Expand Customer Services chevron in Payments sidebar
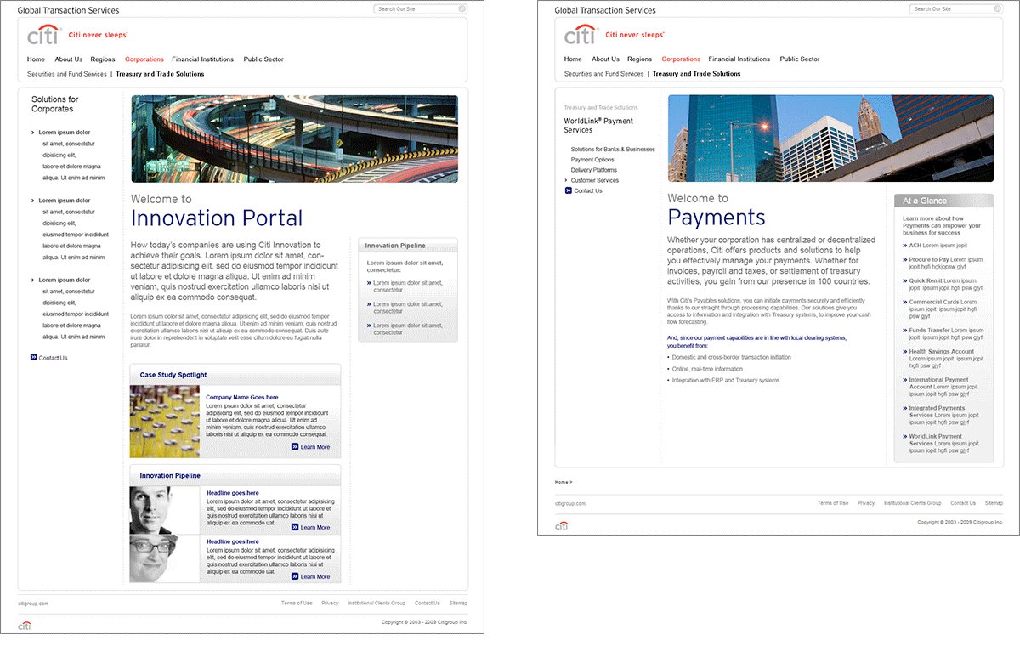Screen dimensions: 1020x646 pos(566,180)
